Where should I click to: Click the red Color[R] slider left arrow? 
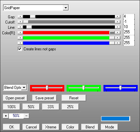(20, 32)
